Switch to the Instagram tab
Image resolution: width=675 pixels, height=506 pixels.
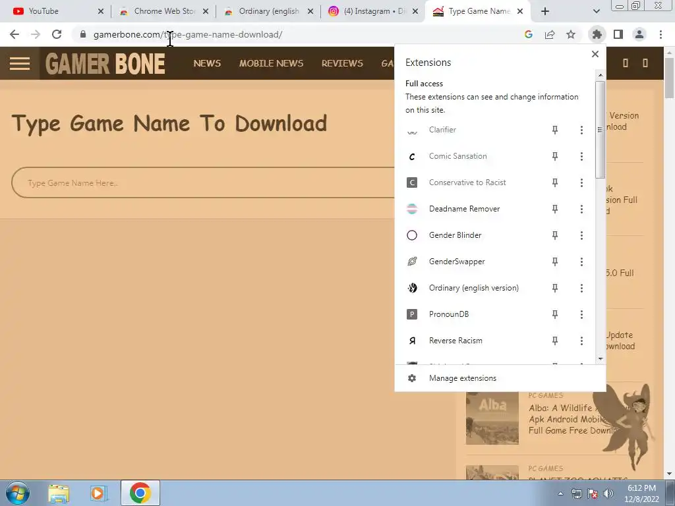tap(374, 11)
